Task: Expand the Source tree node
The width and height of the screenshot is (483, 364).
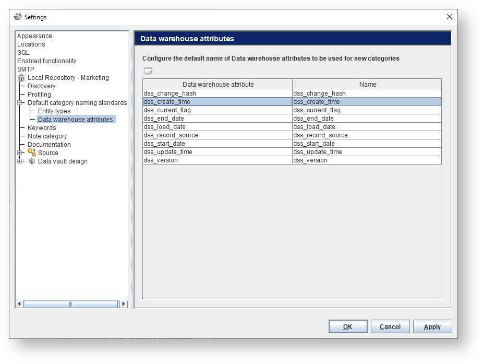Action: pos(20,152)
